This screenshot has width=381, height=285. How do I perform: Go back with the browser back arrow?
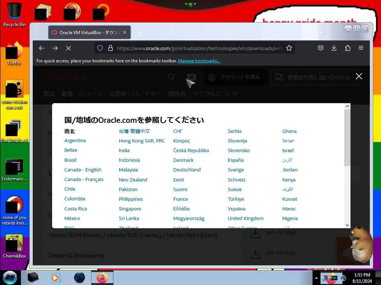tap(42, 48)
